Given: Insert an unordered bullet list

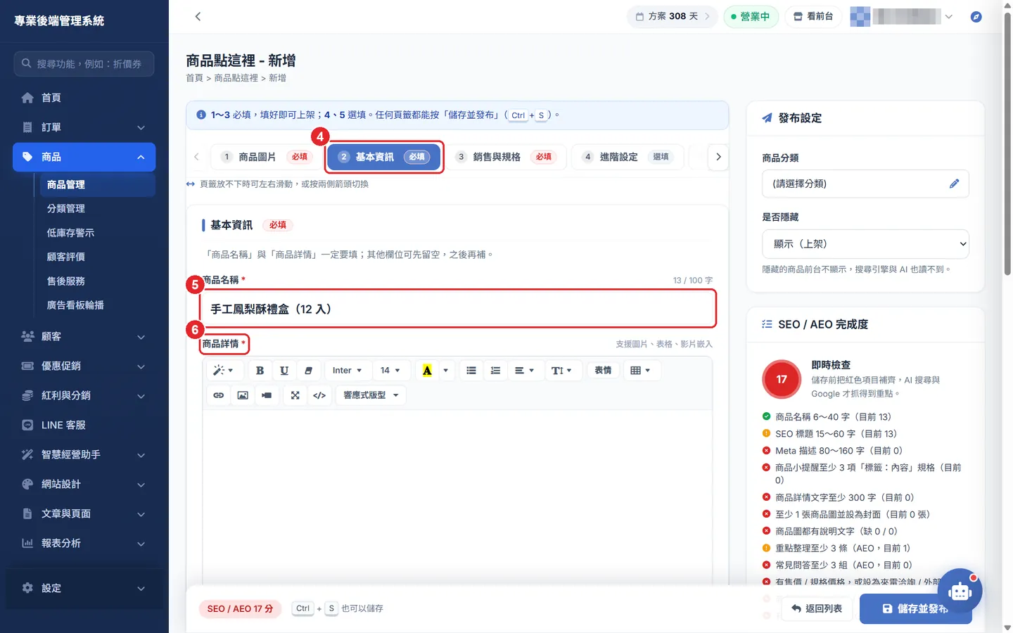Looking at the screenshot, I should click(471, 371).
